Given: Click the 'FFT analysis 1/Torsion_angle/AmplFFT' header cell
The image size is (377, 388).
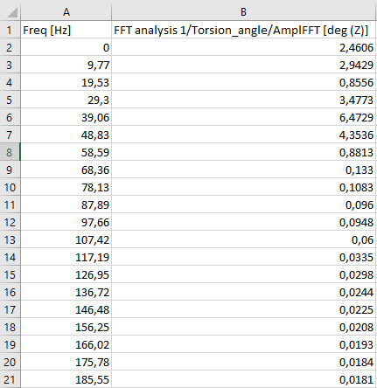Looking at the screenshot, I should tap(244, 30).
